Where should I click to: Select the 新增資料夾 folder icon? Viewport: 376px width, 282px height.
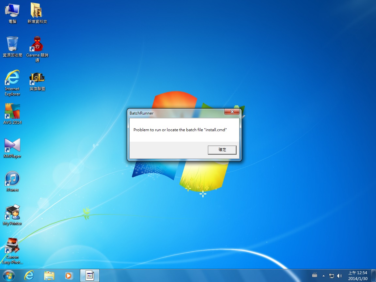pos(37,13)
